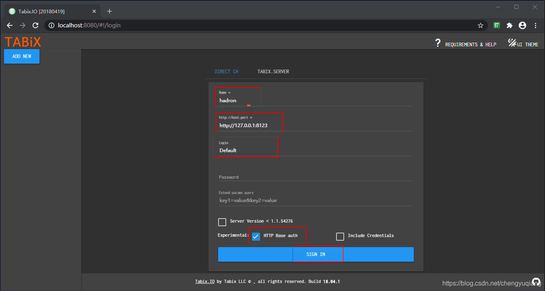545x291 pixels.
Task: Close the Tabix.IO tab
Action: tap(94, 11)
